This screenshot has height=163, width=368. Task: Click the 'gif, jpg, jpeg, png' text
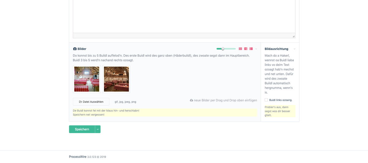125,102
